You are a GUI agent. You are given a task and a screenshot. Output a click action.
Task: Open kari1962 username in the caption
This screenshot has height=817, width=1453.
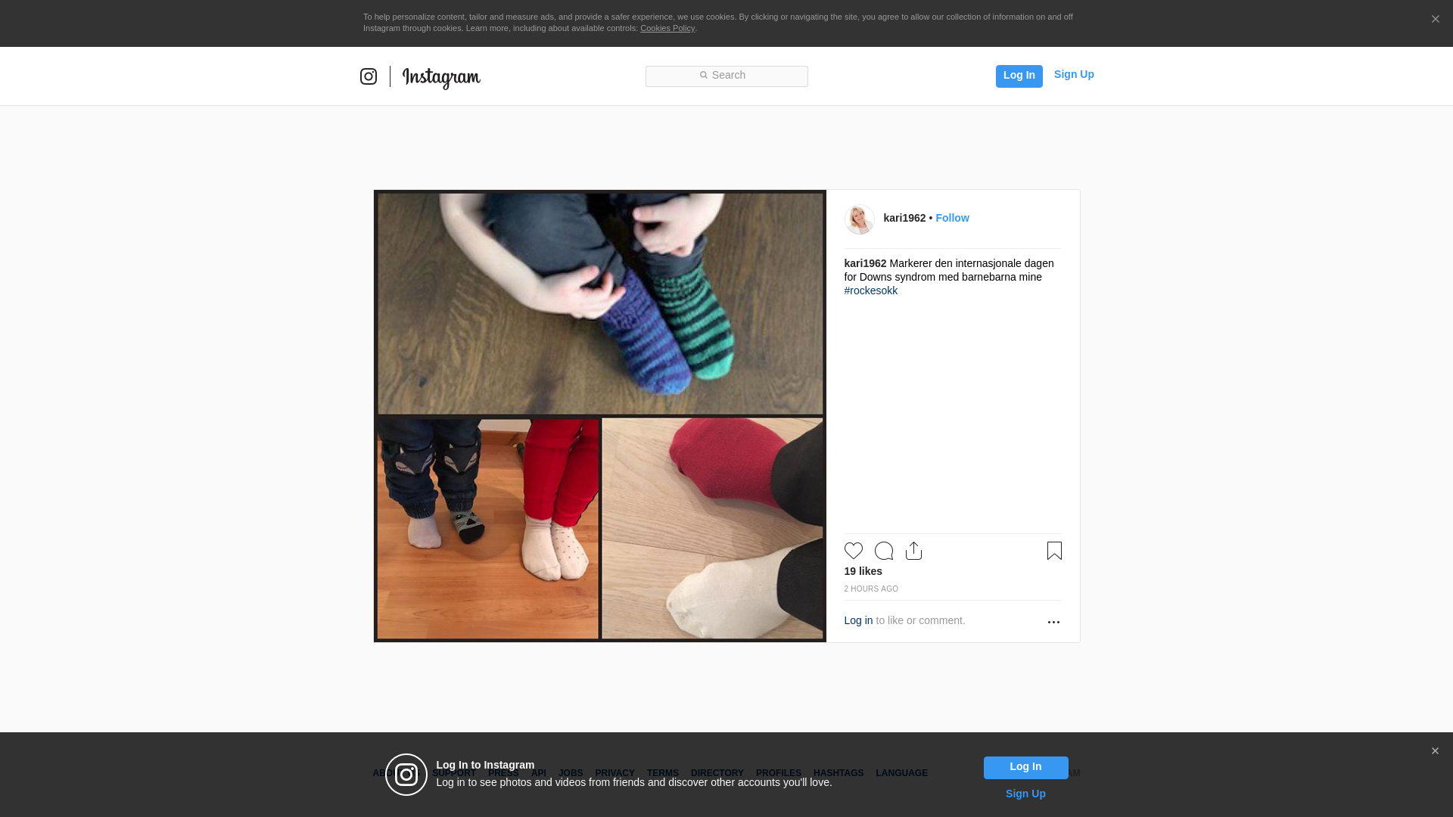point(865,263)
